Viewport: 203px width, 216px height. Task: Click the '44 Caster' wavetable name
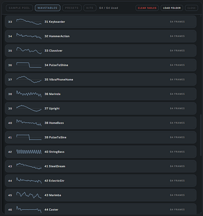52,210
